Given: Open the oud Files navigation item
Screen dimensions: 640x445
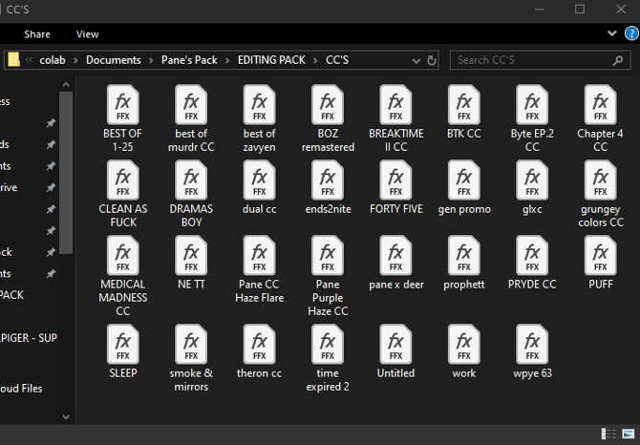Looking at the screenshot, I should click(21, 389).
